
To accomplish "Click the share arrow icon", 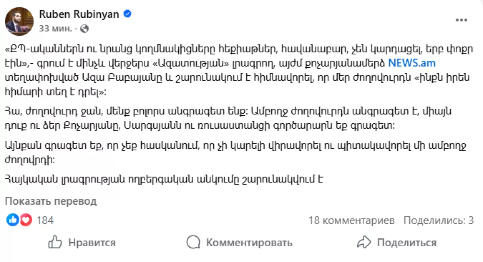I will pyautogui.click(x=363, y=242).
